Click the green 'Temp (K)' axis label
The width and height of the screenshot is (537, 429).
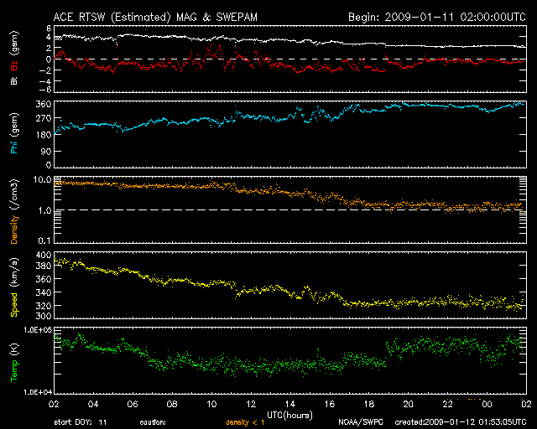pyautogui.click(x=14, y=362)
